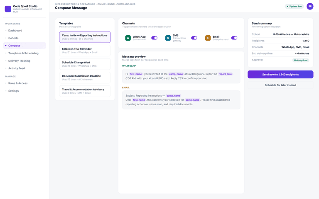The height and width of the screenshot is (199, 319).
Task: Open the SR user avatar
Action: [310, 6]
